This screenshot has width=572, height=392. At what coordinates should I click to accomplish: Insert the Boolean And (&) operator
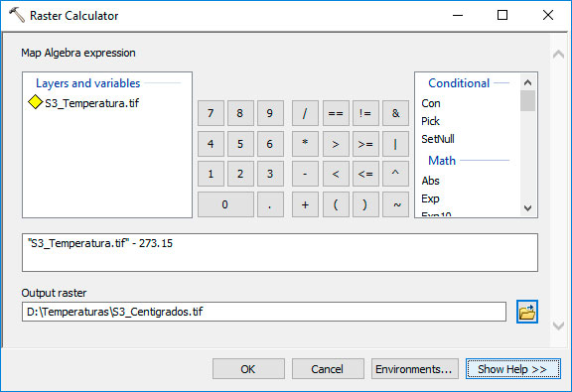click(x=395, y=113)
